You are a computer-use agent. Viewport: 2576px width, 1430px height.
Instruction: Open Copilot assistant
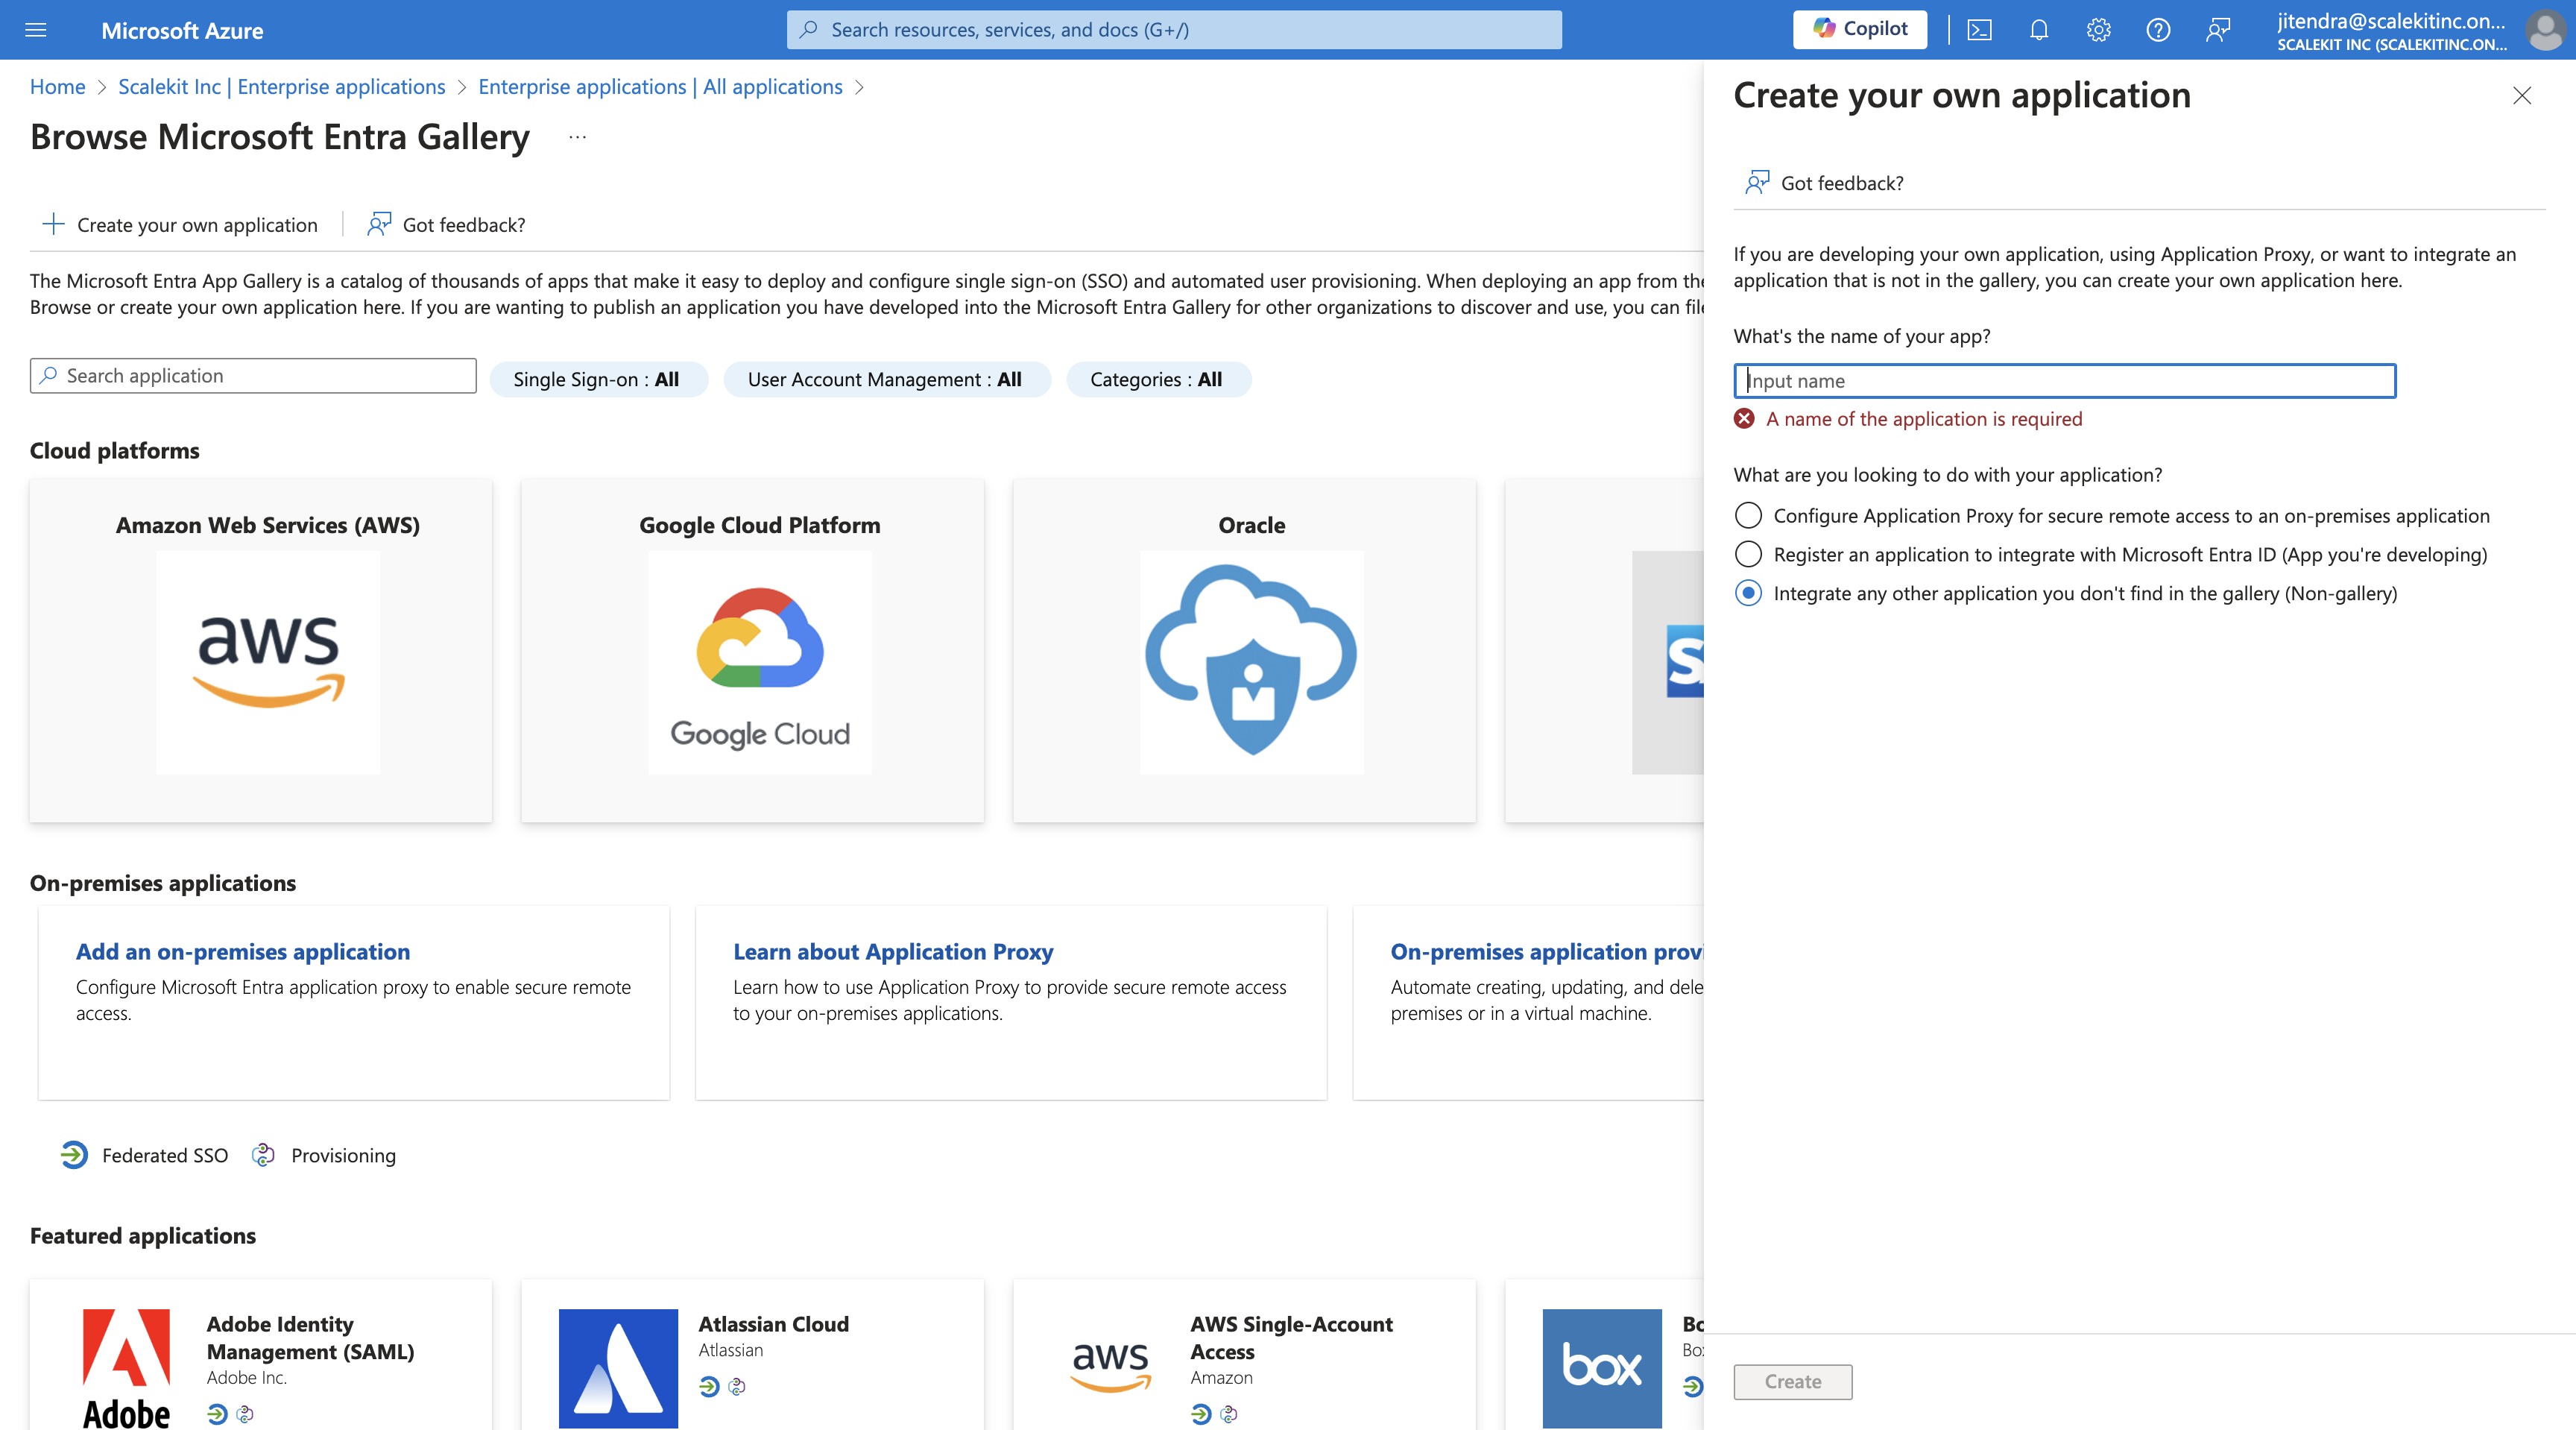1860,29
